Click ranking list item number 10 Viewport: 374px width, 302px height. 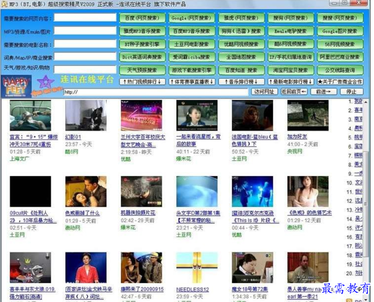click(359, 183)
